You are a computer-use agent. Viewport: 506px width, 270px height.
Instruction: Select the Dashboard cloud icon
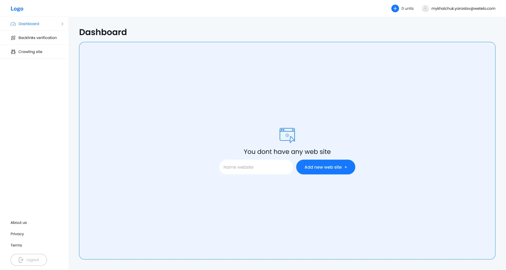click(13, 24)
